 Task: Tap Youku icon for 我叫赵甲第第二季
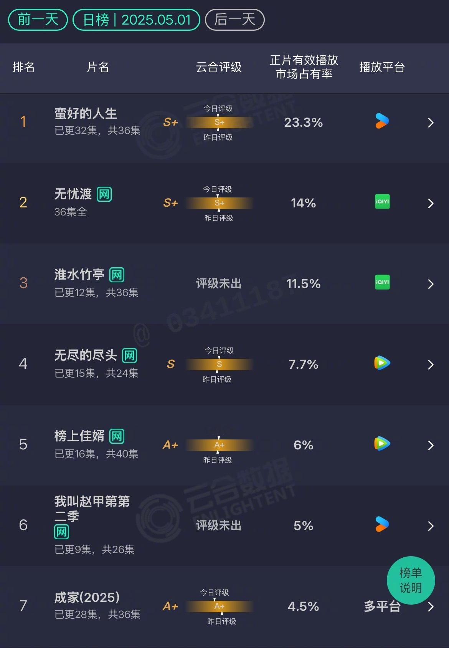coord(382,524)
